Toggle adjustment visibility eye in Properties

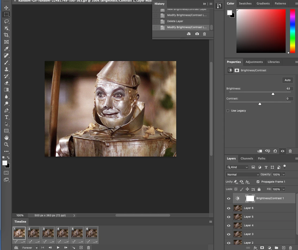[x=282, y=151]
